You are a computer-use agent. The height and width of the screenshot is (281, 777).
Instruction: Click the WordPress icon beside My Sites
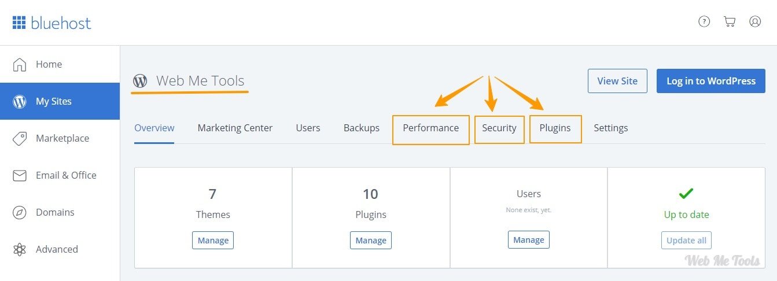(x=20, y=101)
